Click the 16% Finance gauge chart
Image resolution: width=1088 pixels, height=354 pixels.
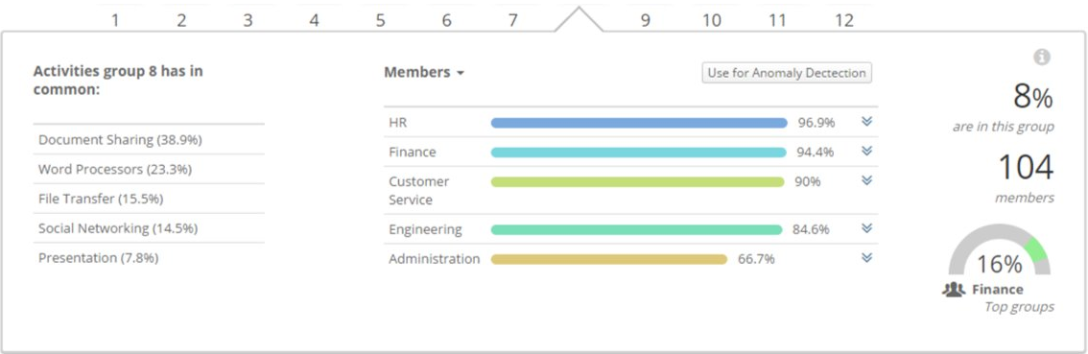pos(999,249)
